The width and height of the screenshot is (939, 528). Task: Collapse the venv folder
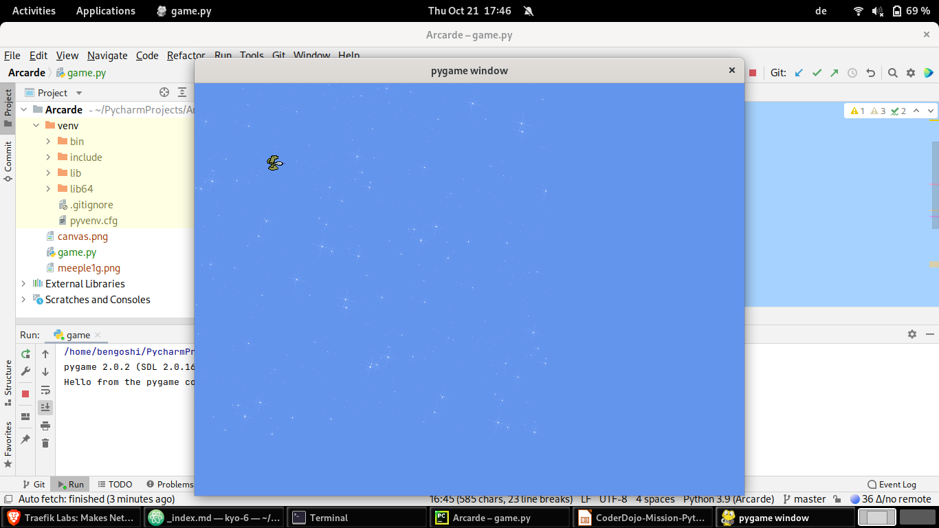[x=36, y=125]
